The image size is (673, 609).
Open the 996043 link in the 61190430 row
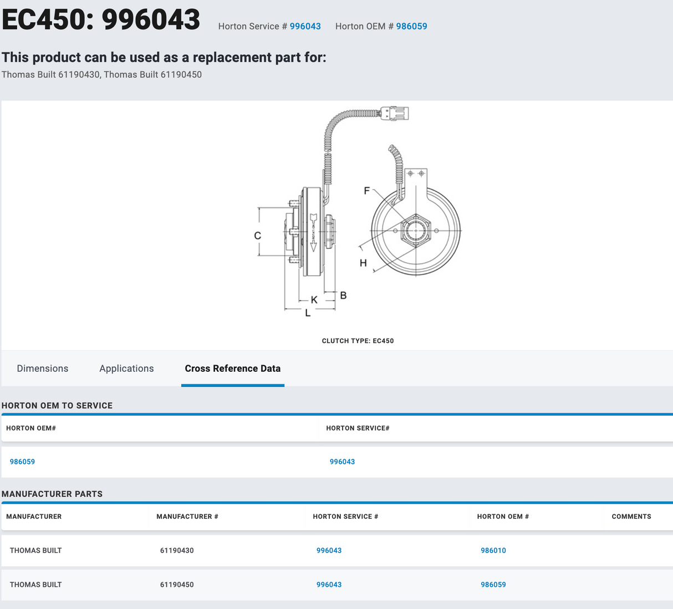329,550
